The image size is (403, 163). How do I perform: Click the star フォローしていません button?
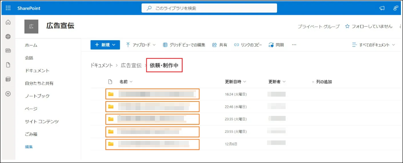tap(369, 27)
